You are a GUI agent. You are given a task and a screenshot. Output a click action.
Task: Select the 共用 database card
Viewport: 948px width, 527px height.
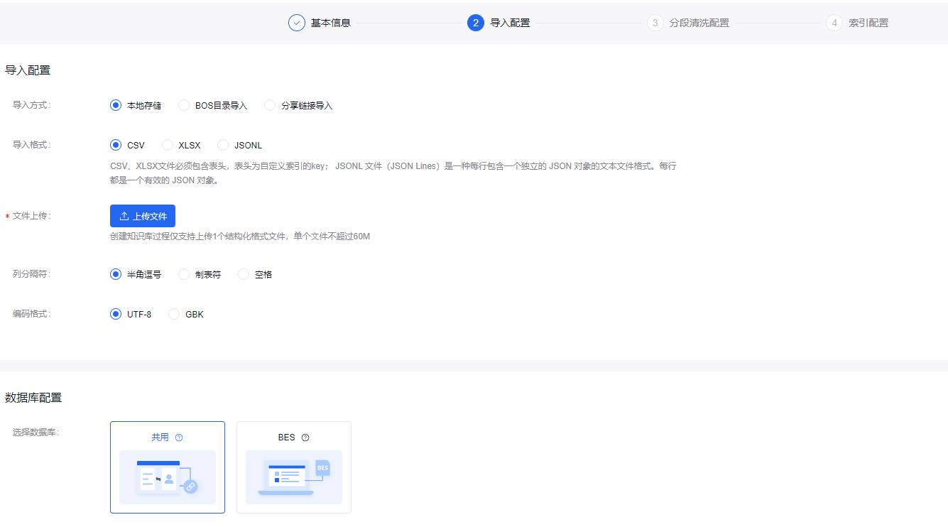point(168,467)
